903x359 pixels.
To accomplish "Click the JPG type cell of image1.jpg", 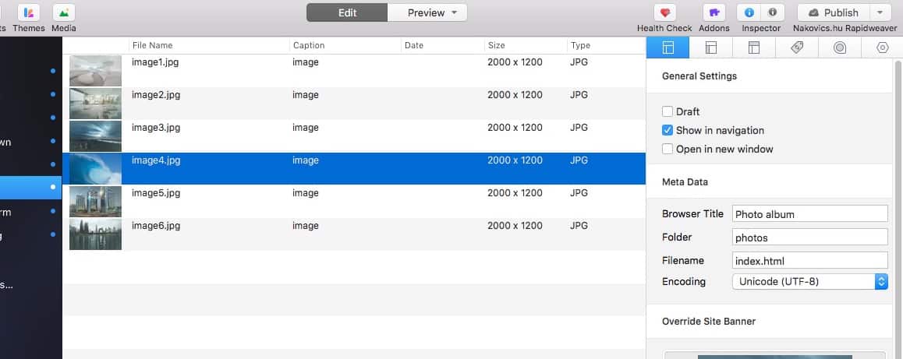I will tap(579, 62).
